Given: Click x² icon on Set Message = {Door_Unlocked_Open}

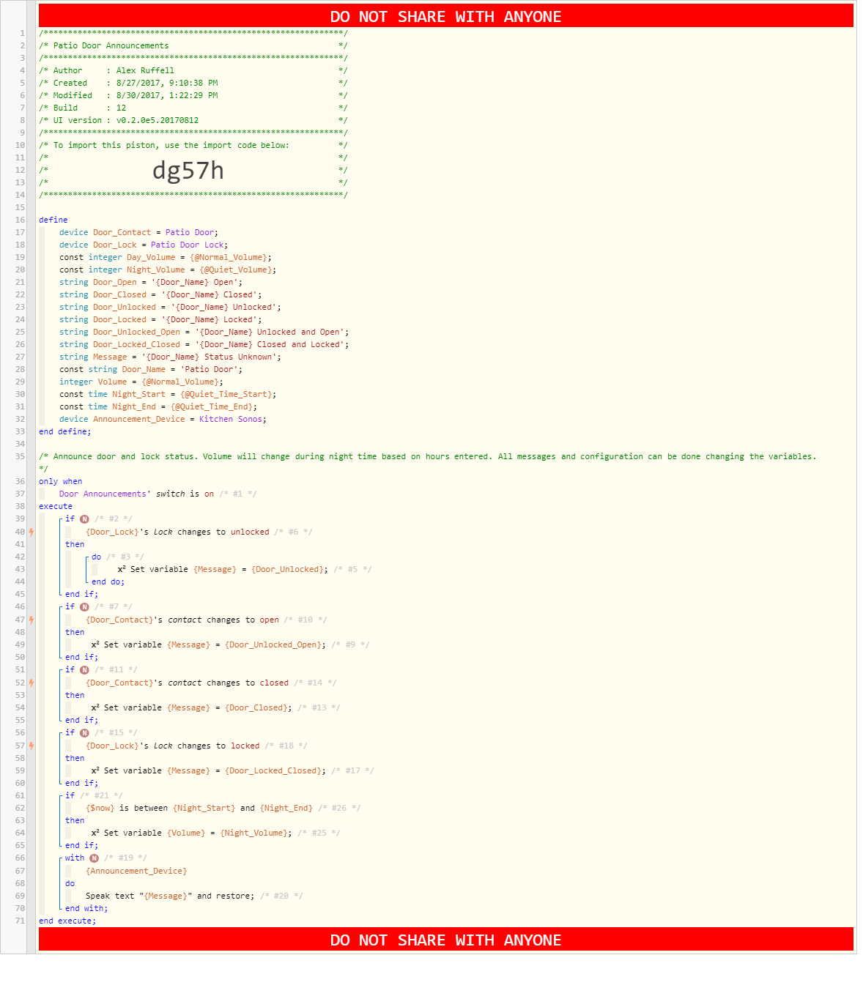Looking at the screenshot, I should [95, 644].
